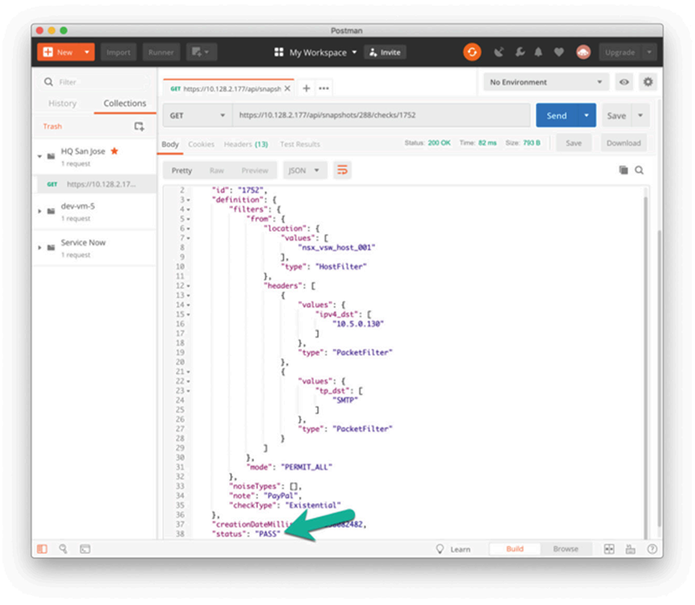Click the blue Send button
This screenshot has width=695, height=605.
tap(557, 115)
